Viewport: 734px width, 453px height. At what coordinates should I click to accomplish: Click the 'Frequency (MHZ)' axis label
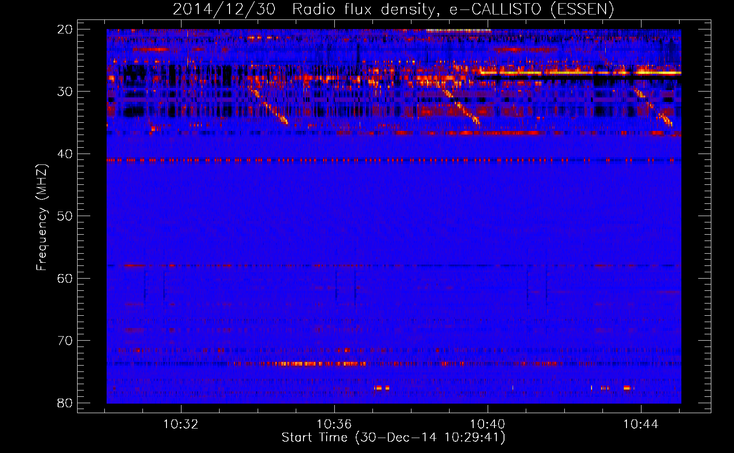(x=42, y=217)
